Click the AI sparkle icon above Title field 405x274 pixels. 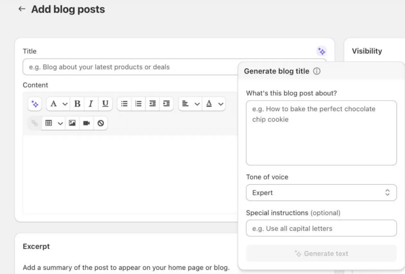(321, 51)
